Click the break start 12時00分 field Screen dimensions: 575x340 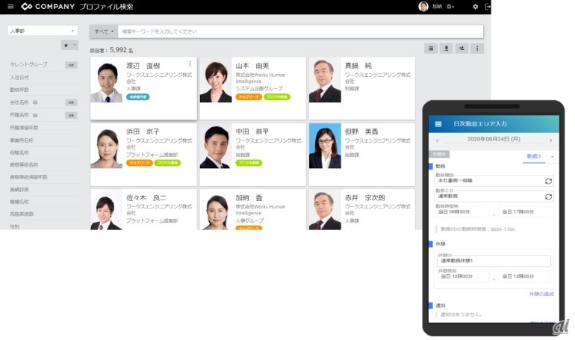[463, 276]
